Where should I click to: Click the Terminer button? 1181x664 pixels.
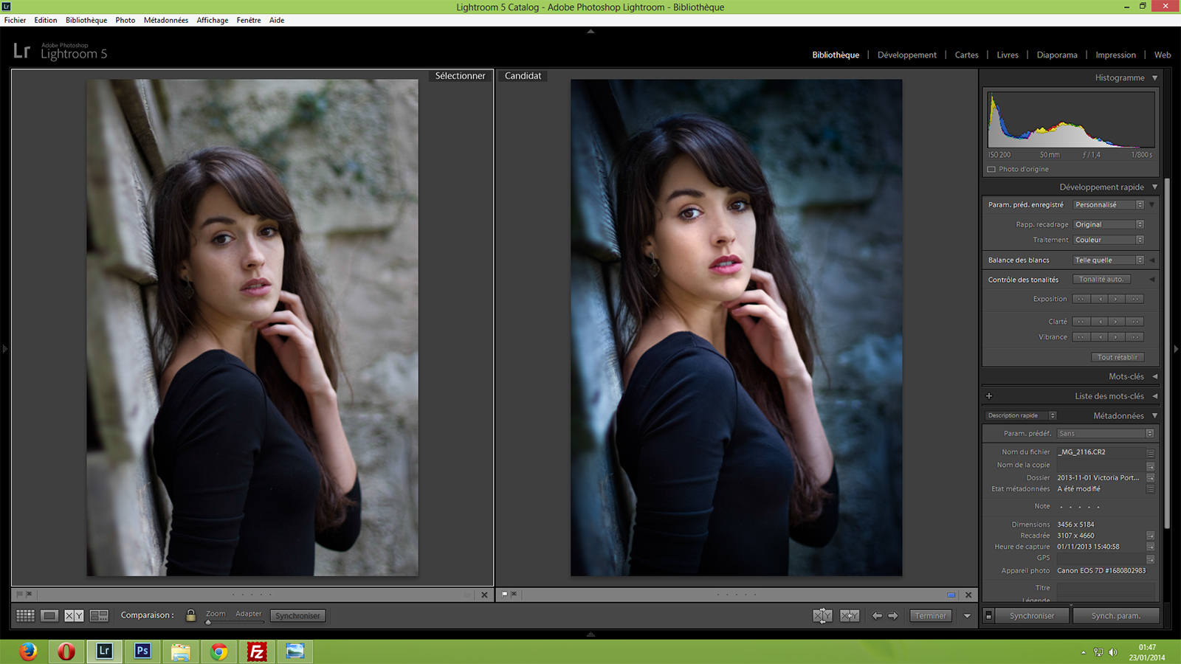pos(930,615)
